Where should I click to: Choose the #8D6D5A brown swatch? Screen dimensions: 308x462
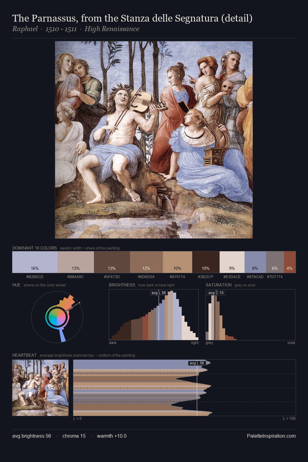pyautogui.click(x=146, y=262)
